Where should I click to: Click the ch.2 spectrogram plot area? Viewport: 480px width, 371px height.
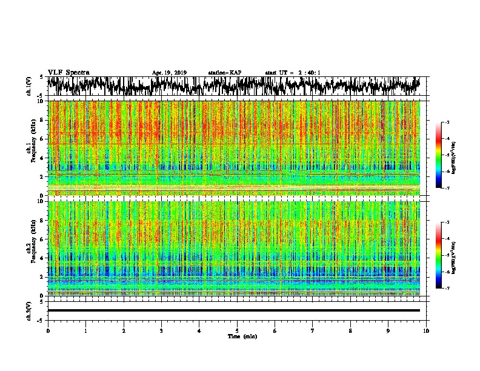[234, 249]
